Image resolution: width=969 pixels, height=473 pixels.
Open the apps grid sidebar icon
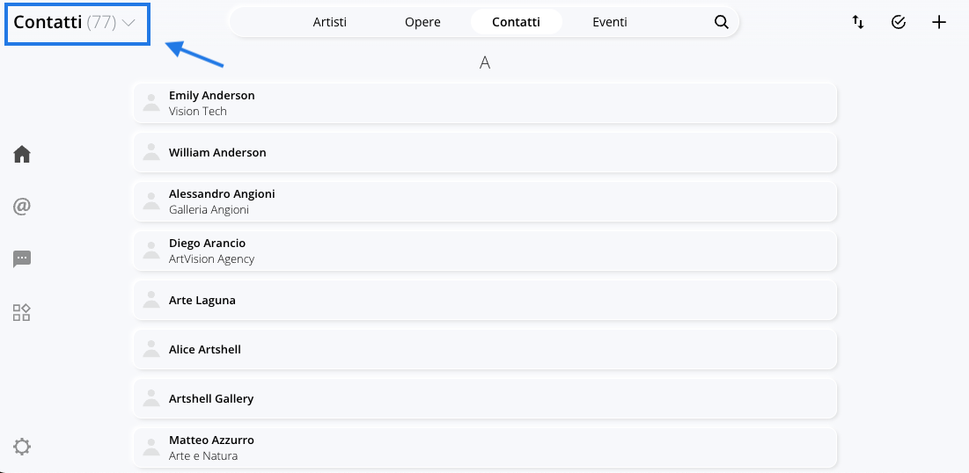[22, 312]
